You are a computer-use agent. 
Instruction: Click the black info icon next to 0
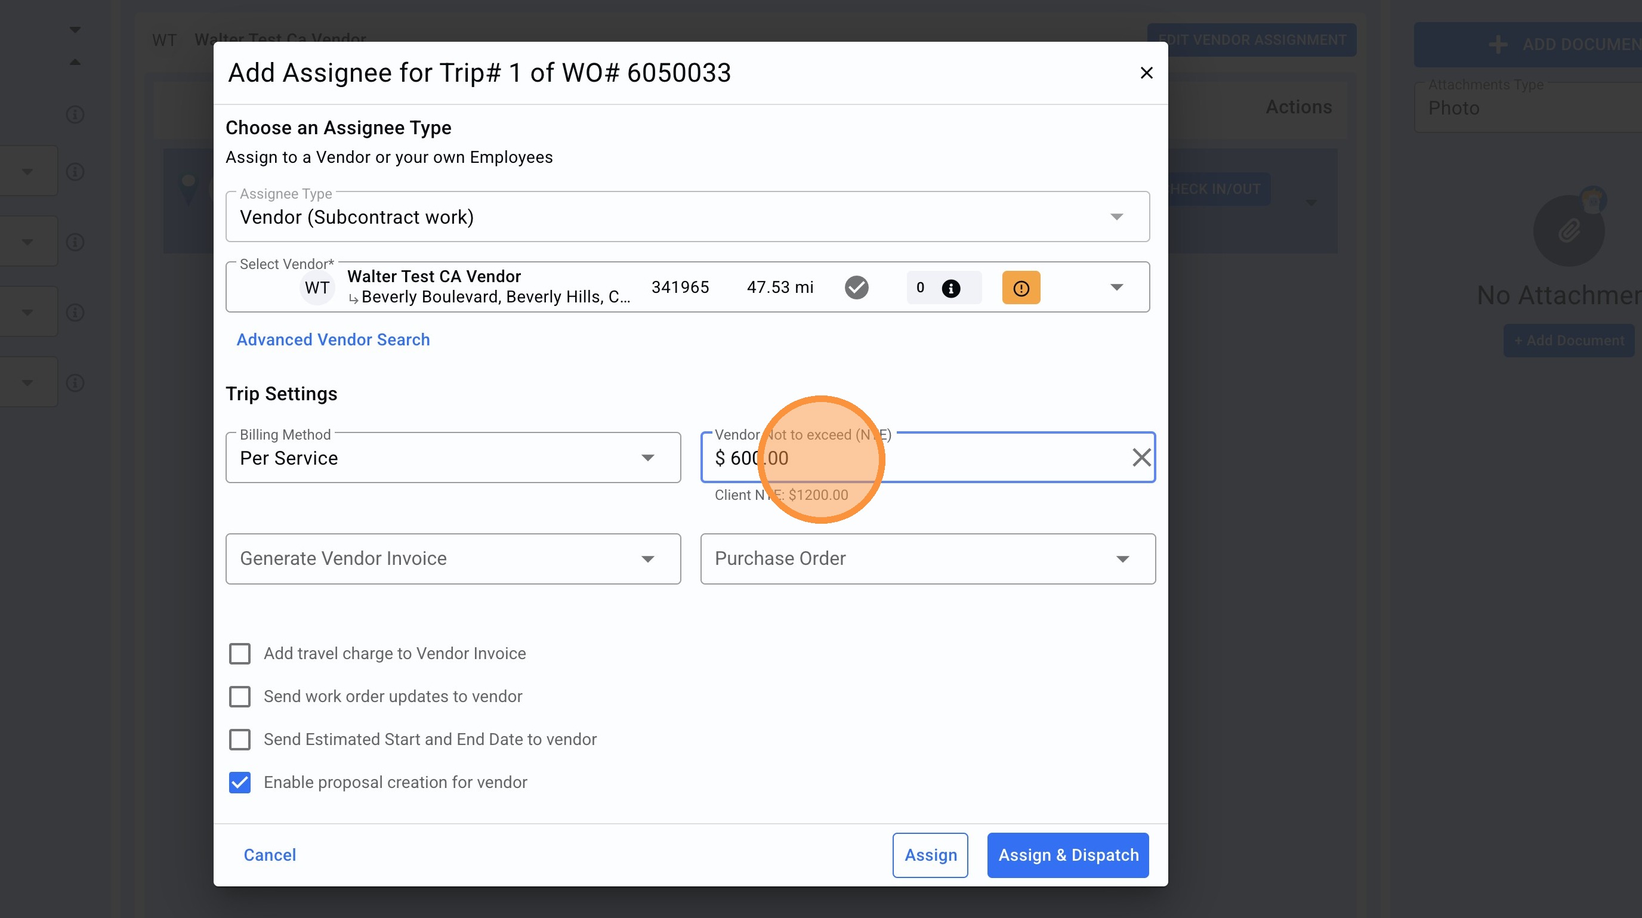click(x=950, y=289)
